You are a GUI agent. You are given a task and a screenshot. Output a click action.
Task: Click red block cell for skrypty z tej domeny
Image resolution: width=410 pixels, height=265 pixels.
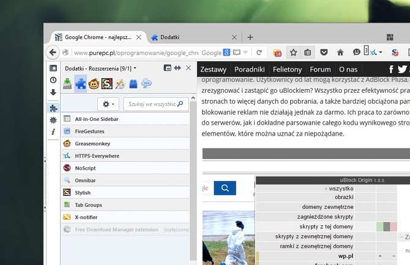coord(393,227)
